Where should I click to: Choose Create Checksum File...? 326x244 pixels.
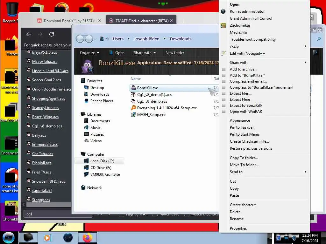249,141
